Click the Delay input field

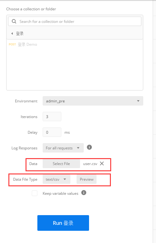tap(52, 132)
